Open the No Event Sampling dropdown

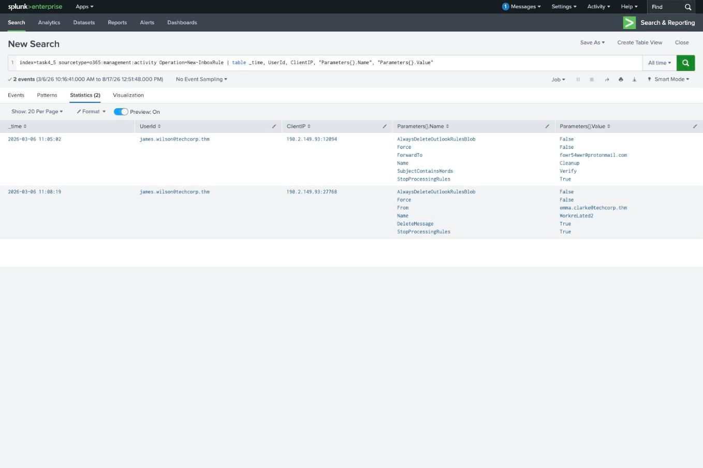click(201, 79)
